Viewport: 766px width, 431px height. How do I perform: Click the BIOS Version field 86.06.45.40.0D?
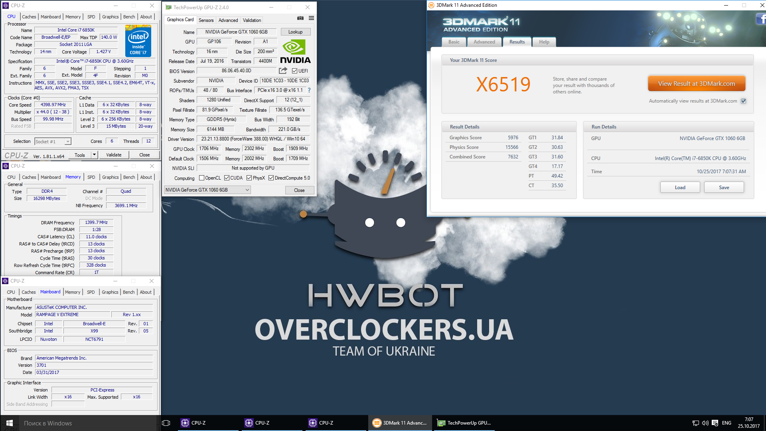tap(237, 71)
